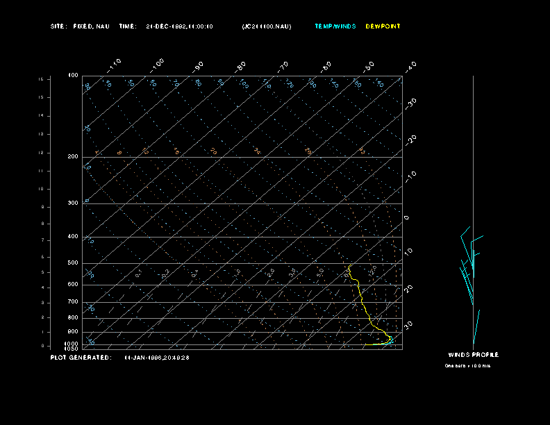Screen dimensions: 550x425
Task: Click the plot generation timestamp in January 1996
Action: 157,358
